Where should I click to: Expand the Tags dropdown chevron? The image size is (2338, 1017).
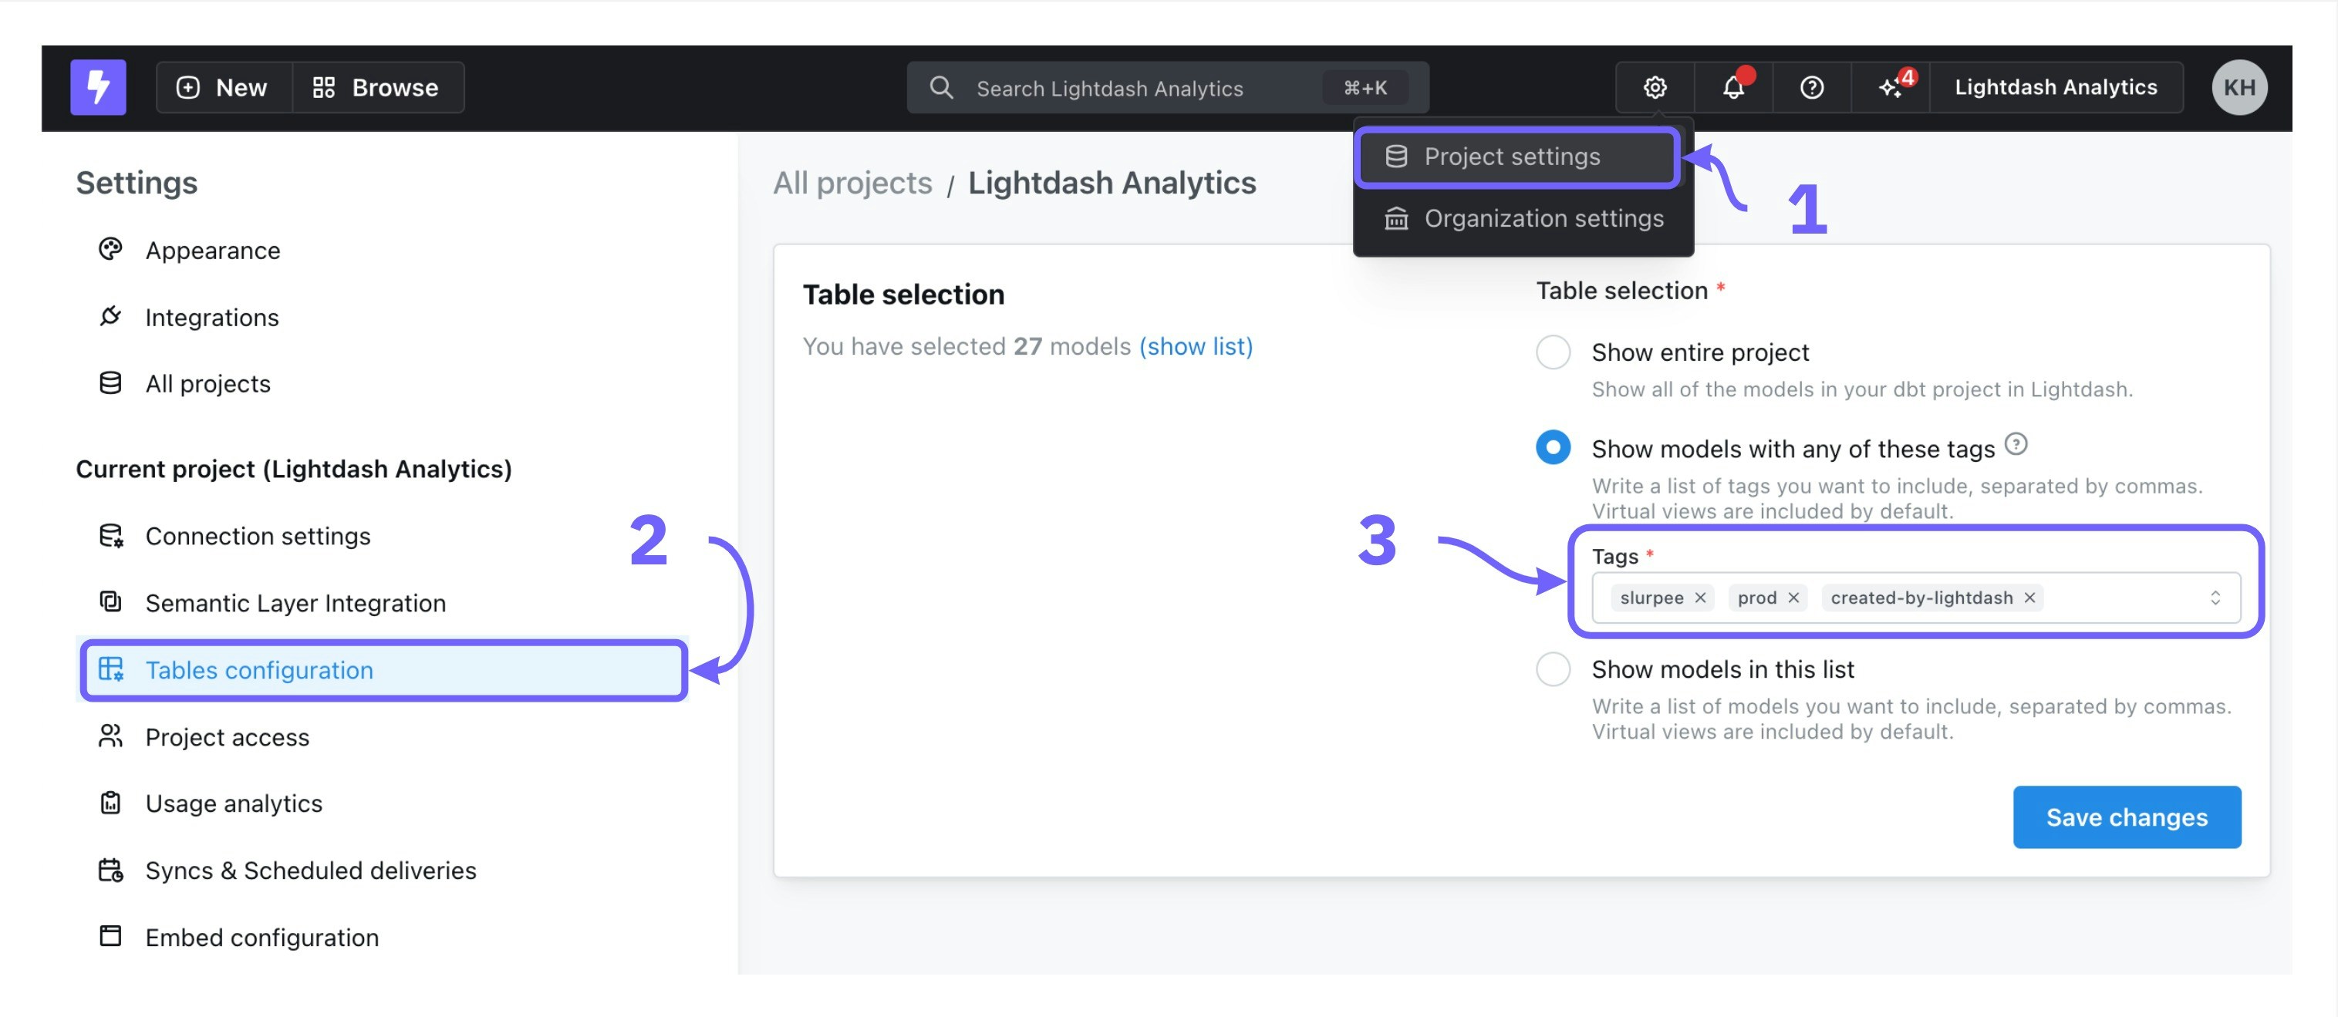pos(2215,597)
